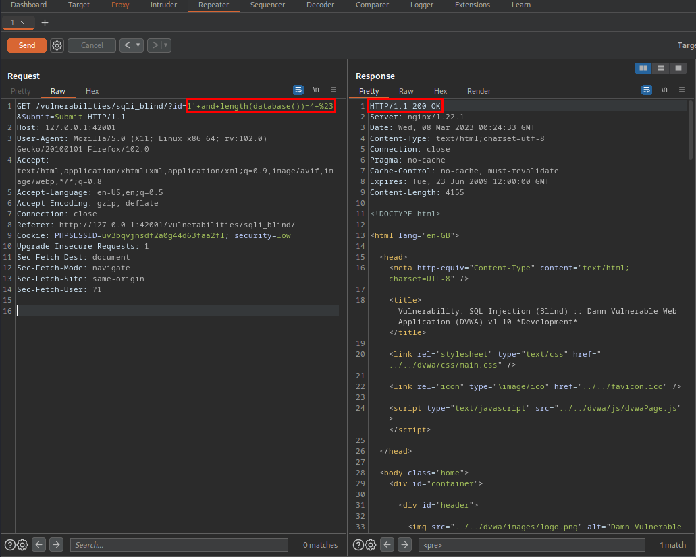Expand the back history dropdown arrow

click(138, 45)
